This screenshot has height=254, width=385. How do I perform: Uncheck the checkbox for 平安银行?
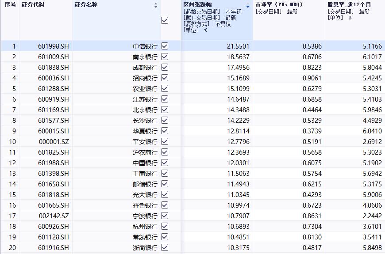click(x=165, y=141)
